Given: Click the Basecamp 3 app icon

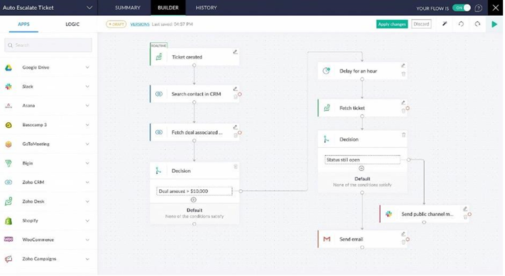Looking at the screenshot, I should [9, 125].
